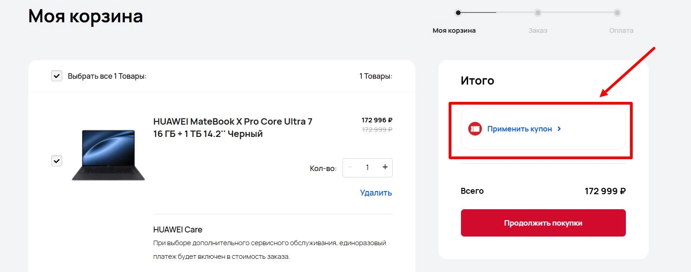Click the quantity input field showing 1
Viewport: 691px width, 272px height.
coord(367,167)
